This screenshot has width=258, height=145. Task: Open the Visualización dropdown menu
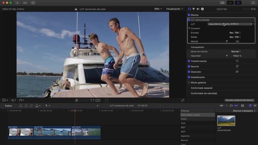(175, 9)
